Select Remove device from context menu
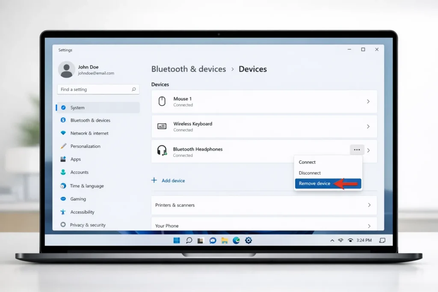The image size is (438, 292). (314, 183)
